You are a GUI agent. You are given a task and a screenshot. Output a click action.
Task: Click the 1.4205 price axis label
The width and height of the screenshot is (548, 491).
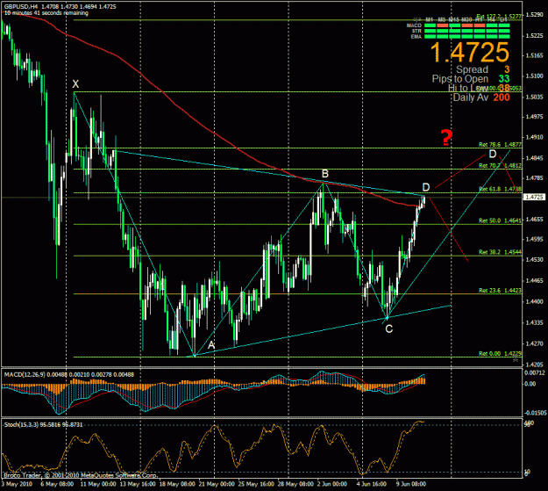coord(535,365)
